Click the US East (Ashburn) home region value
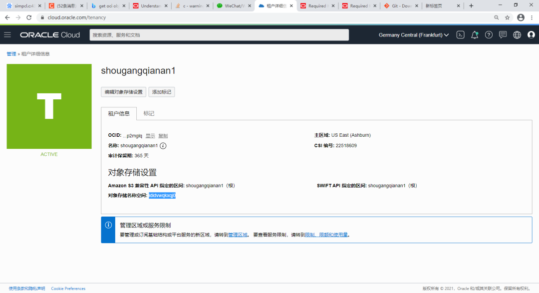Image resolution: width=539 pixels, height=293 pixels. click(351, 135)
